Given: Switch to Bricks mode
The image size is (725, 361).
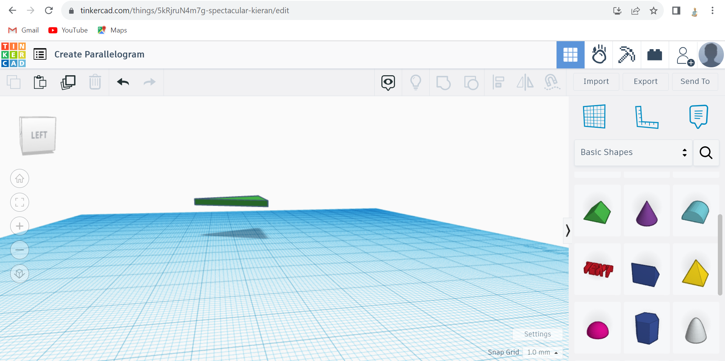Looking at the screenshot, I should 655,55.
